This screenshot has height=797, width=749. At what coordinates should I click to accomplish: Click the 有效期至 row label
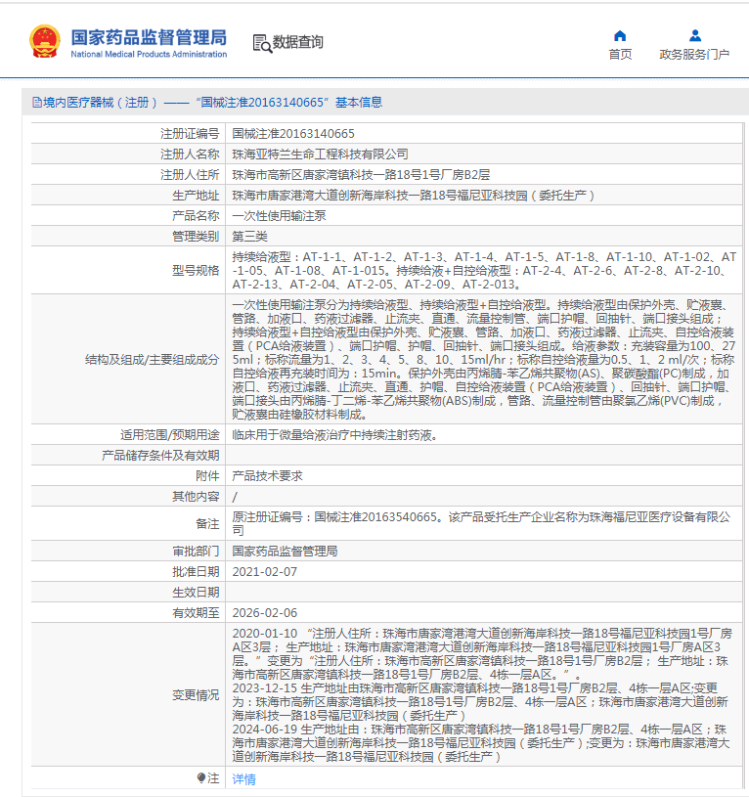tap(196, 613)
